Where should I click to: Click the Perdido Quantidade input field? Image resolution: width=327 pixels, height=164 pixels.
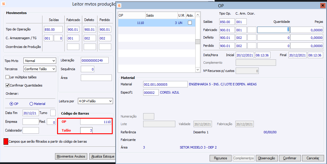tap(273, 46)
